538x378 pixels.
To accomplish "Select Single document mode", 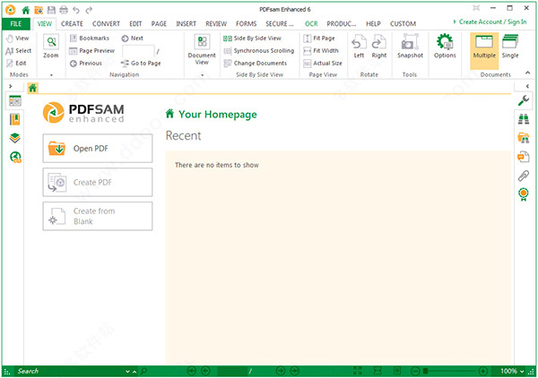I will (x=510, y=47).
